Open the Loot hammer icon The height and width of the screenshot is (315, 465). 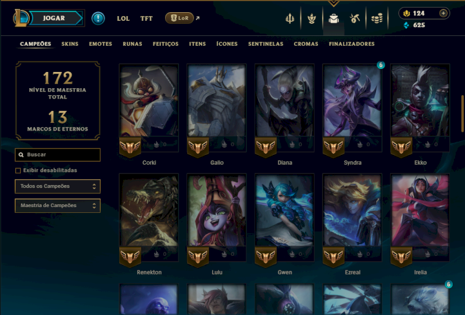point(355,19)
